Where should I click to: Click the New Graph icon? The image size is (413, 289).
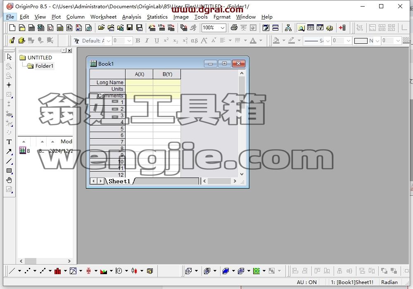tap(50, 28)
